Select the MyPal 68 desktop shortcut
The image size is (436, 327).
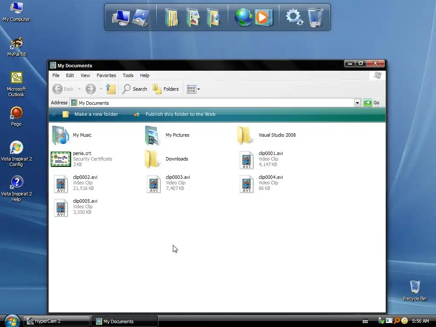point(16,47)
